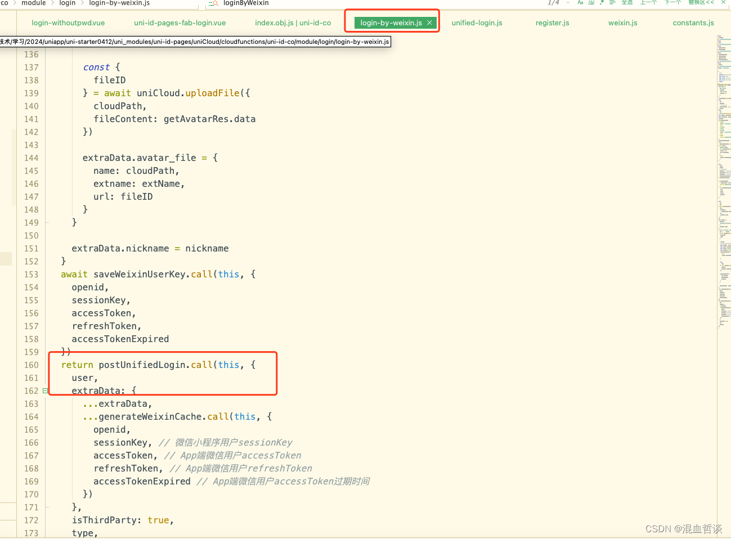Click 'url: fileID' on line 147
Screen dimensions: 731x539
(x=123, y=197)
